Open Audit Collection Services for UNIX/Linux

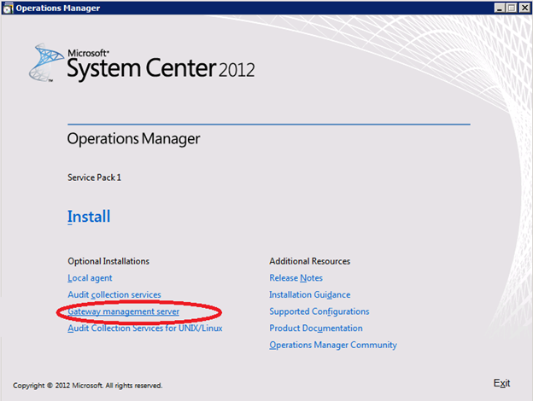click(x=145, y=328)
